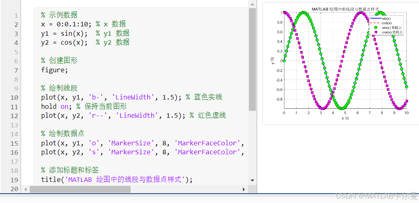
Task: Click the comment '% 绘制线段'
Action: coord(59,88)
